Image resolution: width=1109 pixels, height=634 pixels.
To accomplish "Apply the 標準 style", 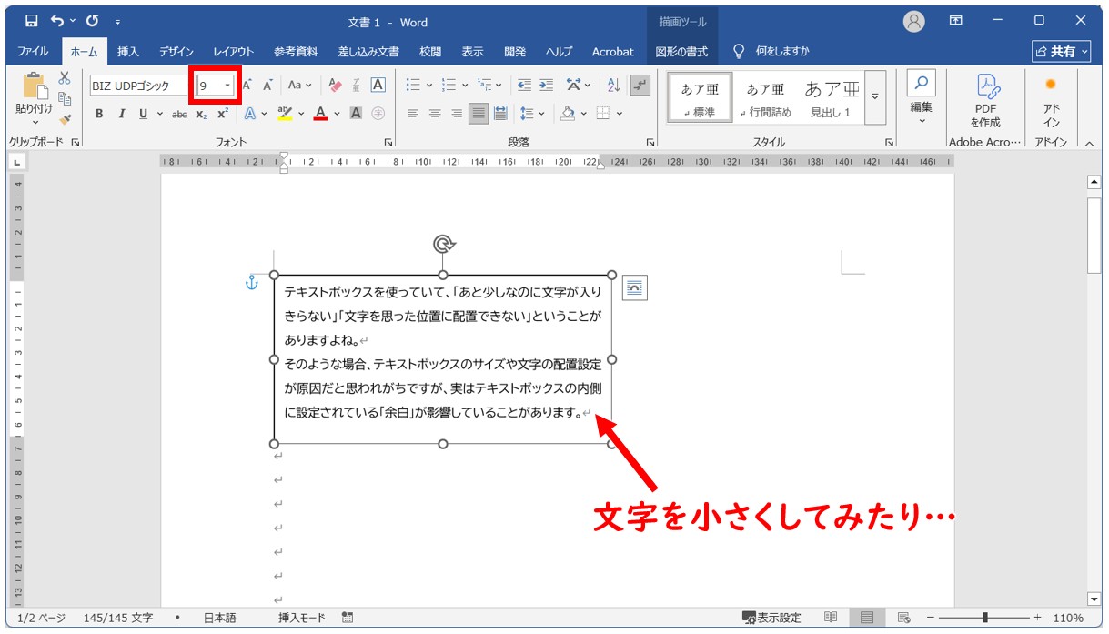I will coord(701,98).
